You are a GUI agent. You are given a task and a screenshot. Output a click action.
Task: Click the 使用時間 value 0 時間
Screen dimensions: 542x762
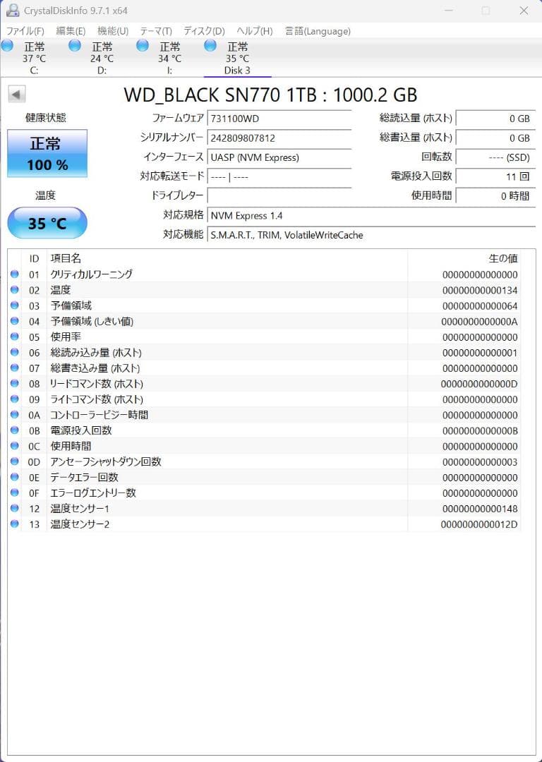495,196
